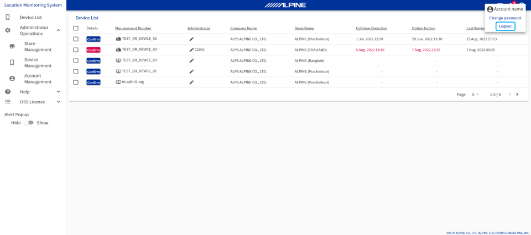This screenshot has height=235, width=531.
Task: Go to next page arrow
Action: pos(517,95)
